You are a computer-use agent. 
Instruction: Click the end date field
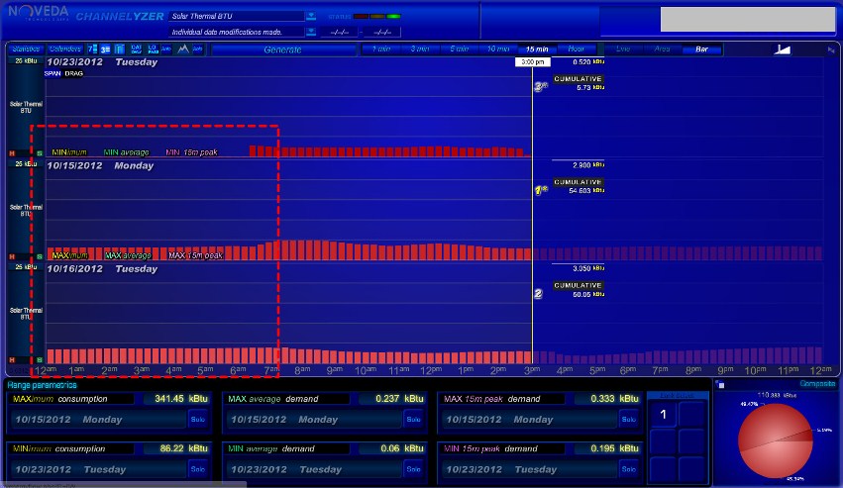(382, 33)
